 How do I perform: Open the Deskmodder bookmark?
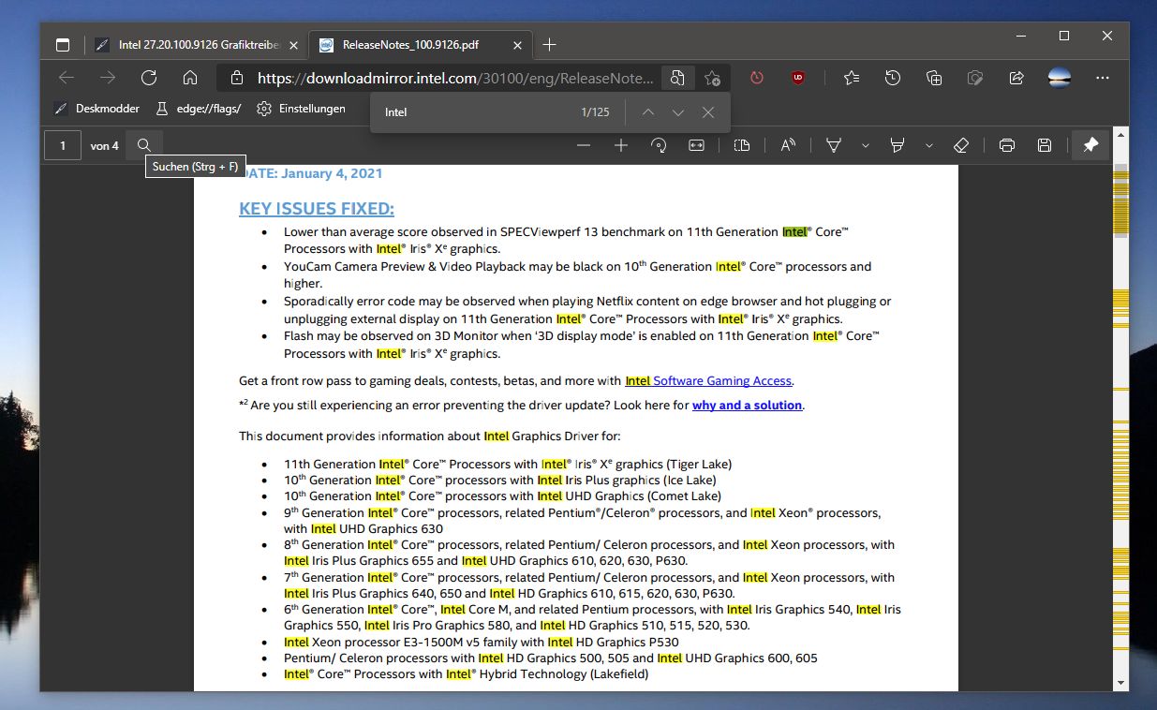pos(96,109)
